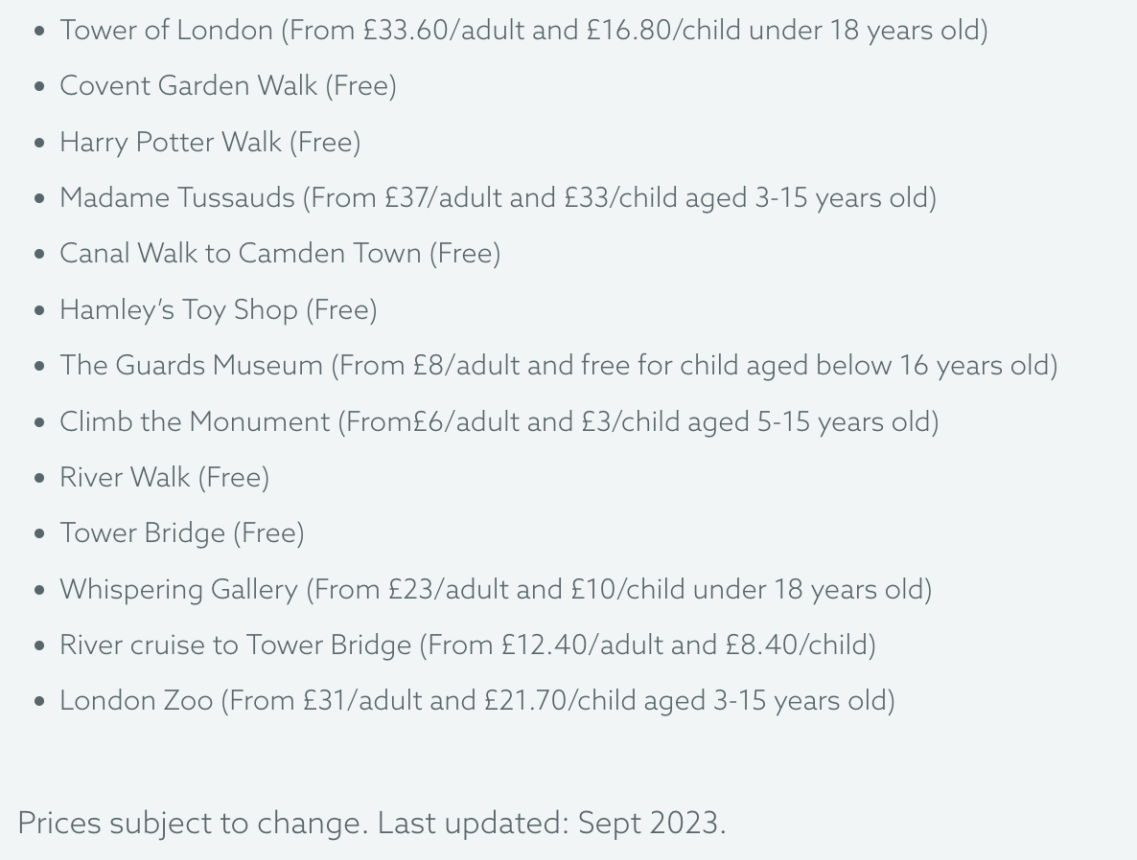Select the Climb the Monument line
Image resolution: width=1137 pixels, height=860 pixels.
click(x=499, y=421)
